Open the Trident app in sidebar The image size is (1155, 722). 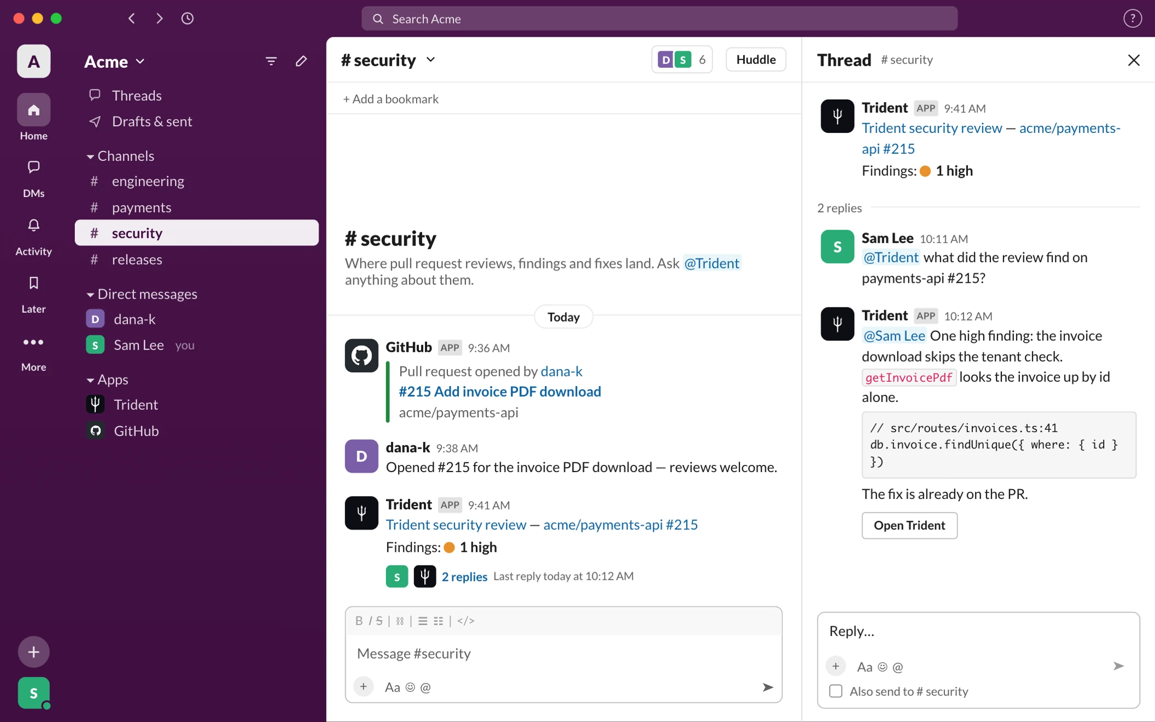pyautogui.click(x=197, y=405)
